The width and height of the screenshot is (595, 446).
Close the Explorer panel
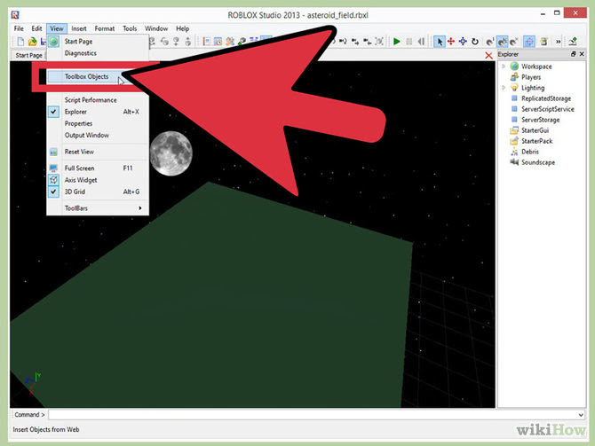tap(582, 54)
